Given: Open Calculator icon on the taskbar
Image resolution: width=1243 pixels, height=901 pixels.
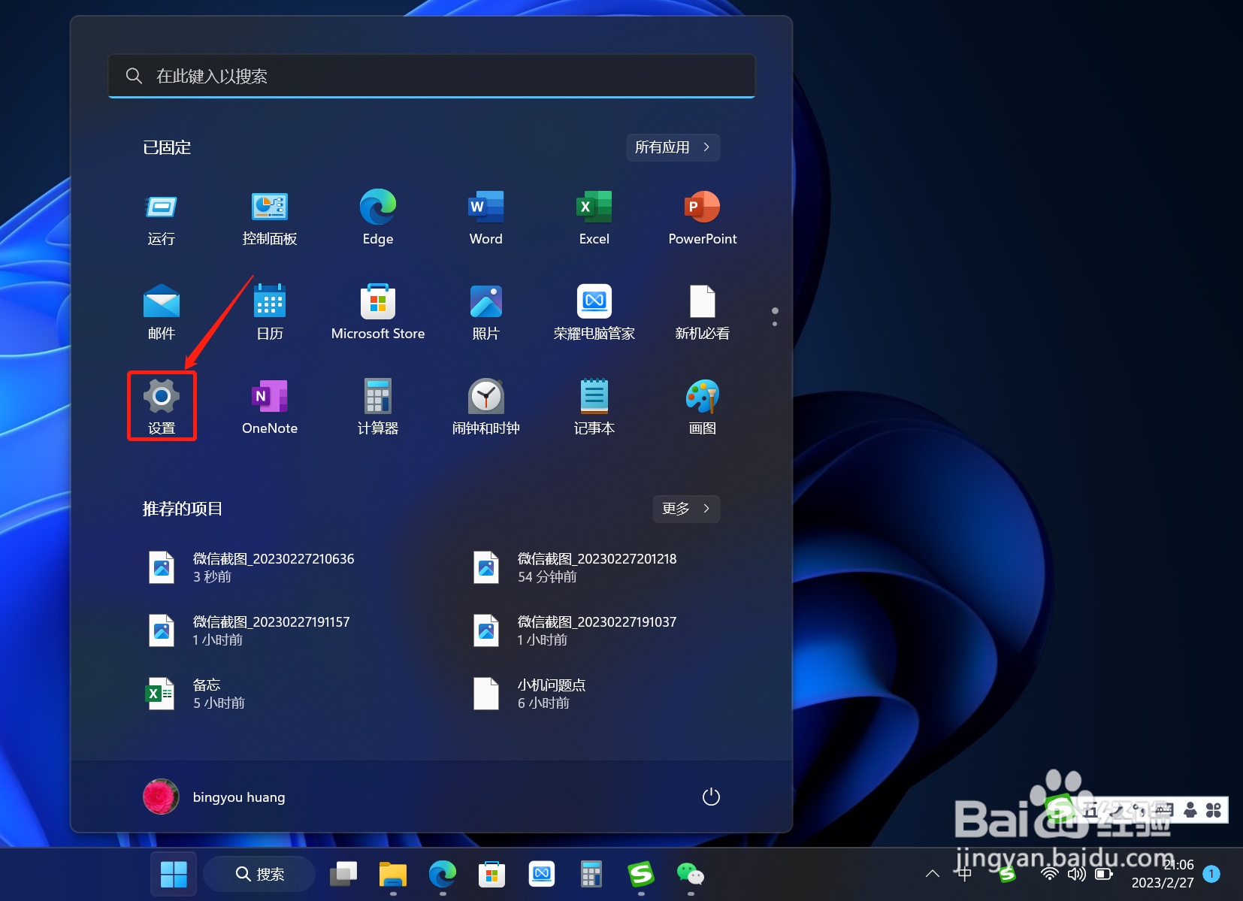Looking at the screenshot, I should click(x=591, y=875).
